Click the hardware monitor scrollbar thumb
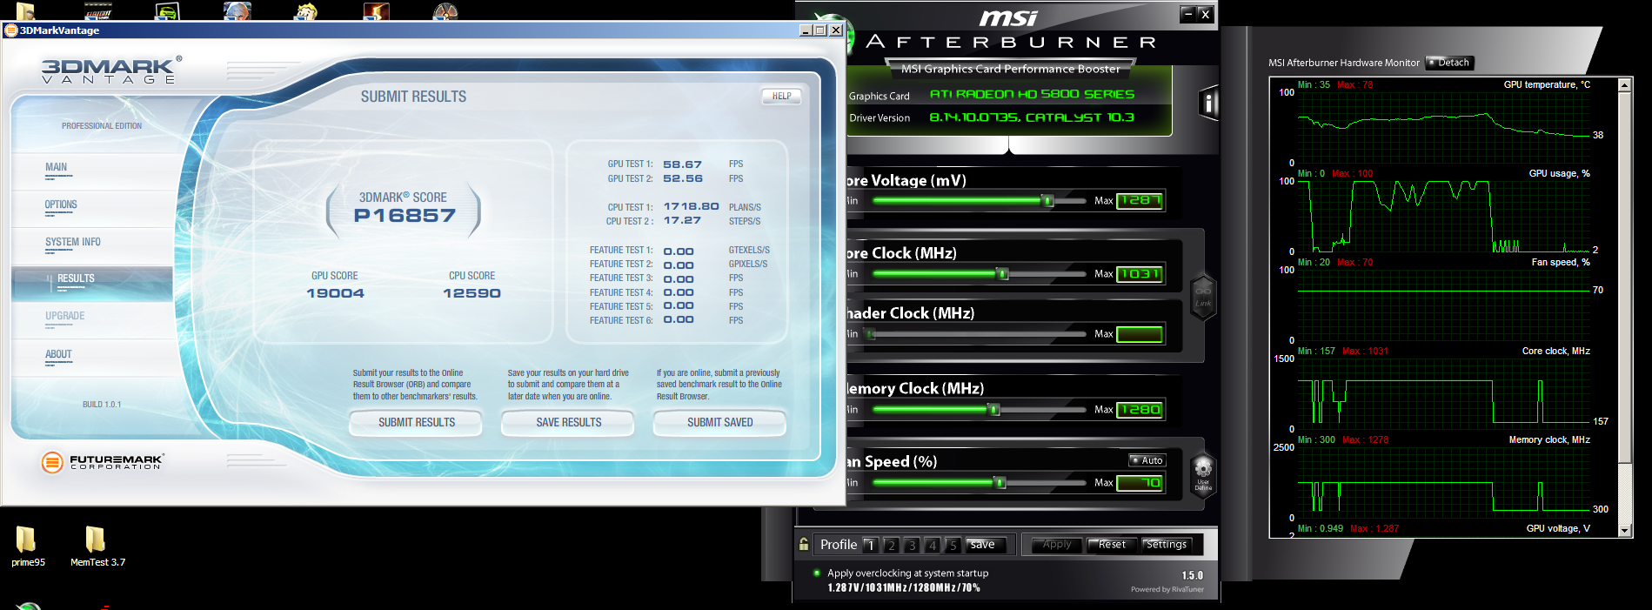 (1624, 276)
